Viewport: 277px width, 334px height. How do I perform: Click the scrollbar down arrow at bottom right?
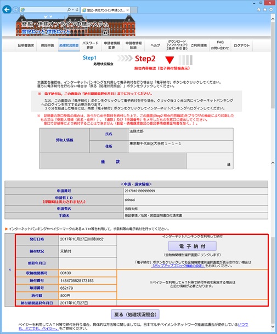click(273, 326)
